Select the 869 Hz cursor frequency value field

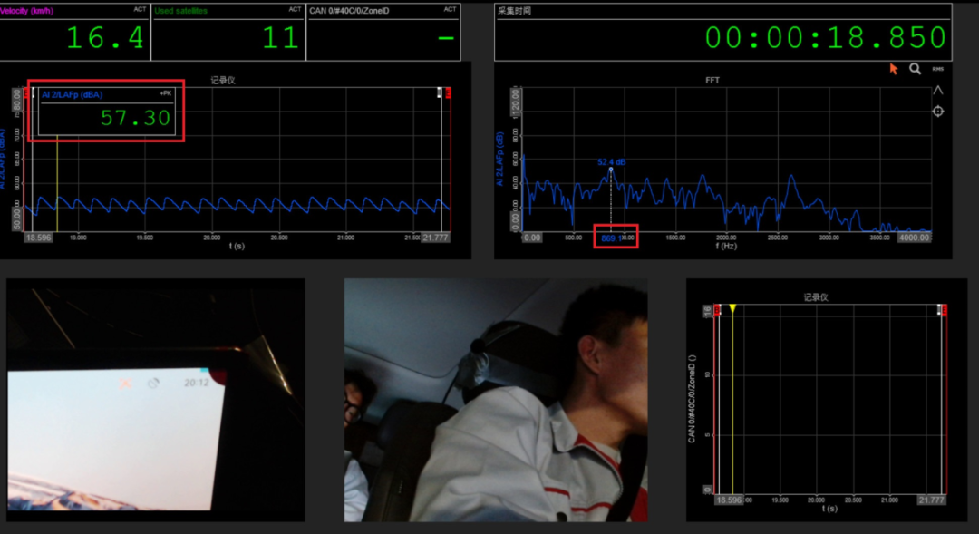pos(616,238)
